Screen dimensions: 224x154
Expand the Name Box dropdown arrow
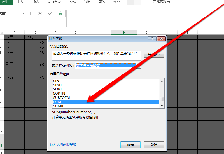coord(24,13)
